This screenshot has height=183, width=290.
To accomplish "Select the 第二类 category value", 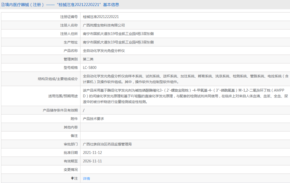I will pos(88,59).
